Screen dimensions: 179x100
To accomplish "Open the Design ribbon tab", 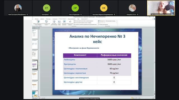I will [x=42, y=19].
